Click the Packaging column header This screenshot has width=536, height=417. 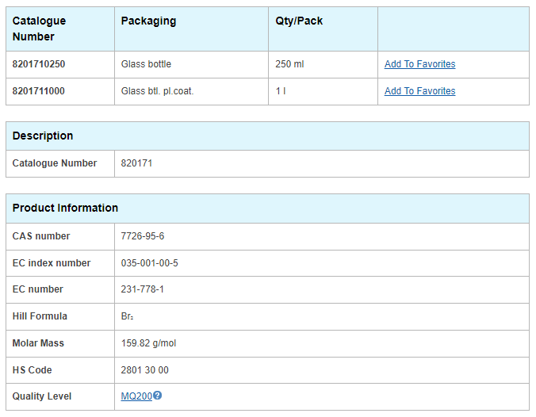149,21
